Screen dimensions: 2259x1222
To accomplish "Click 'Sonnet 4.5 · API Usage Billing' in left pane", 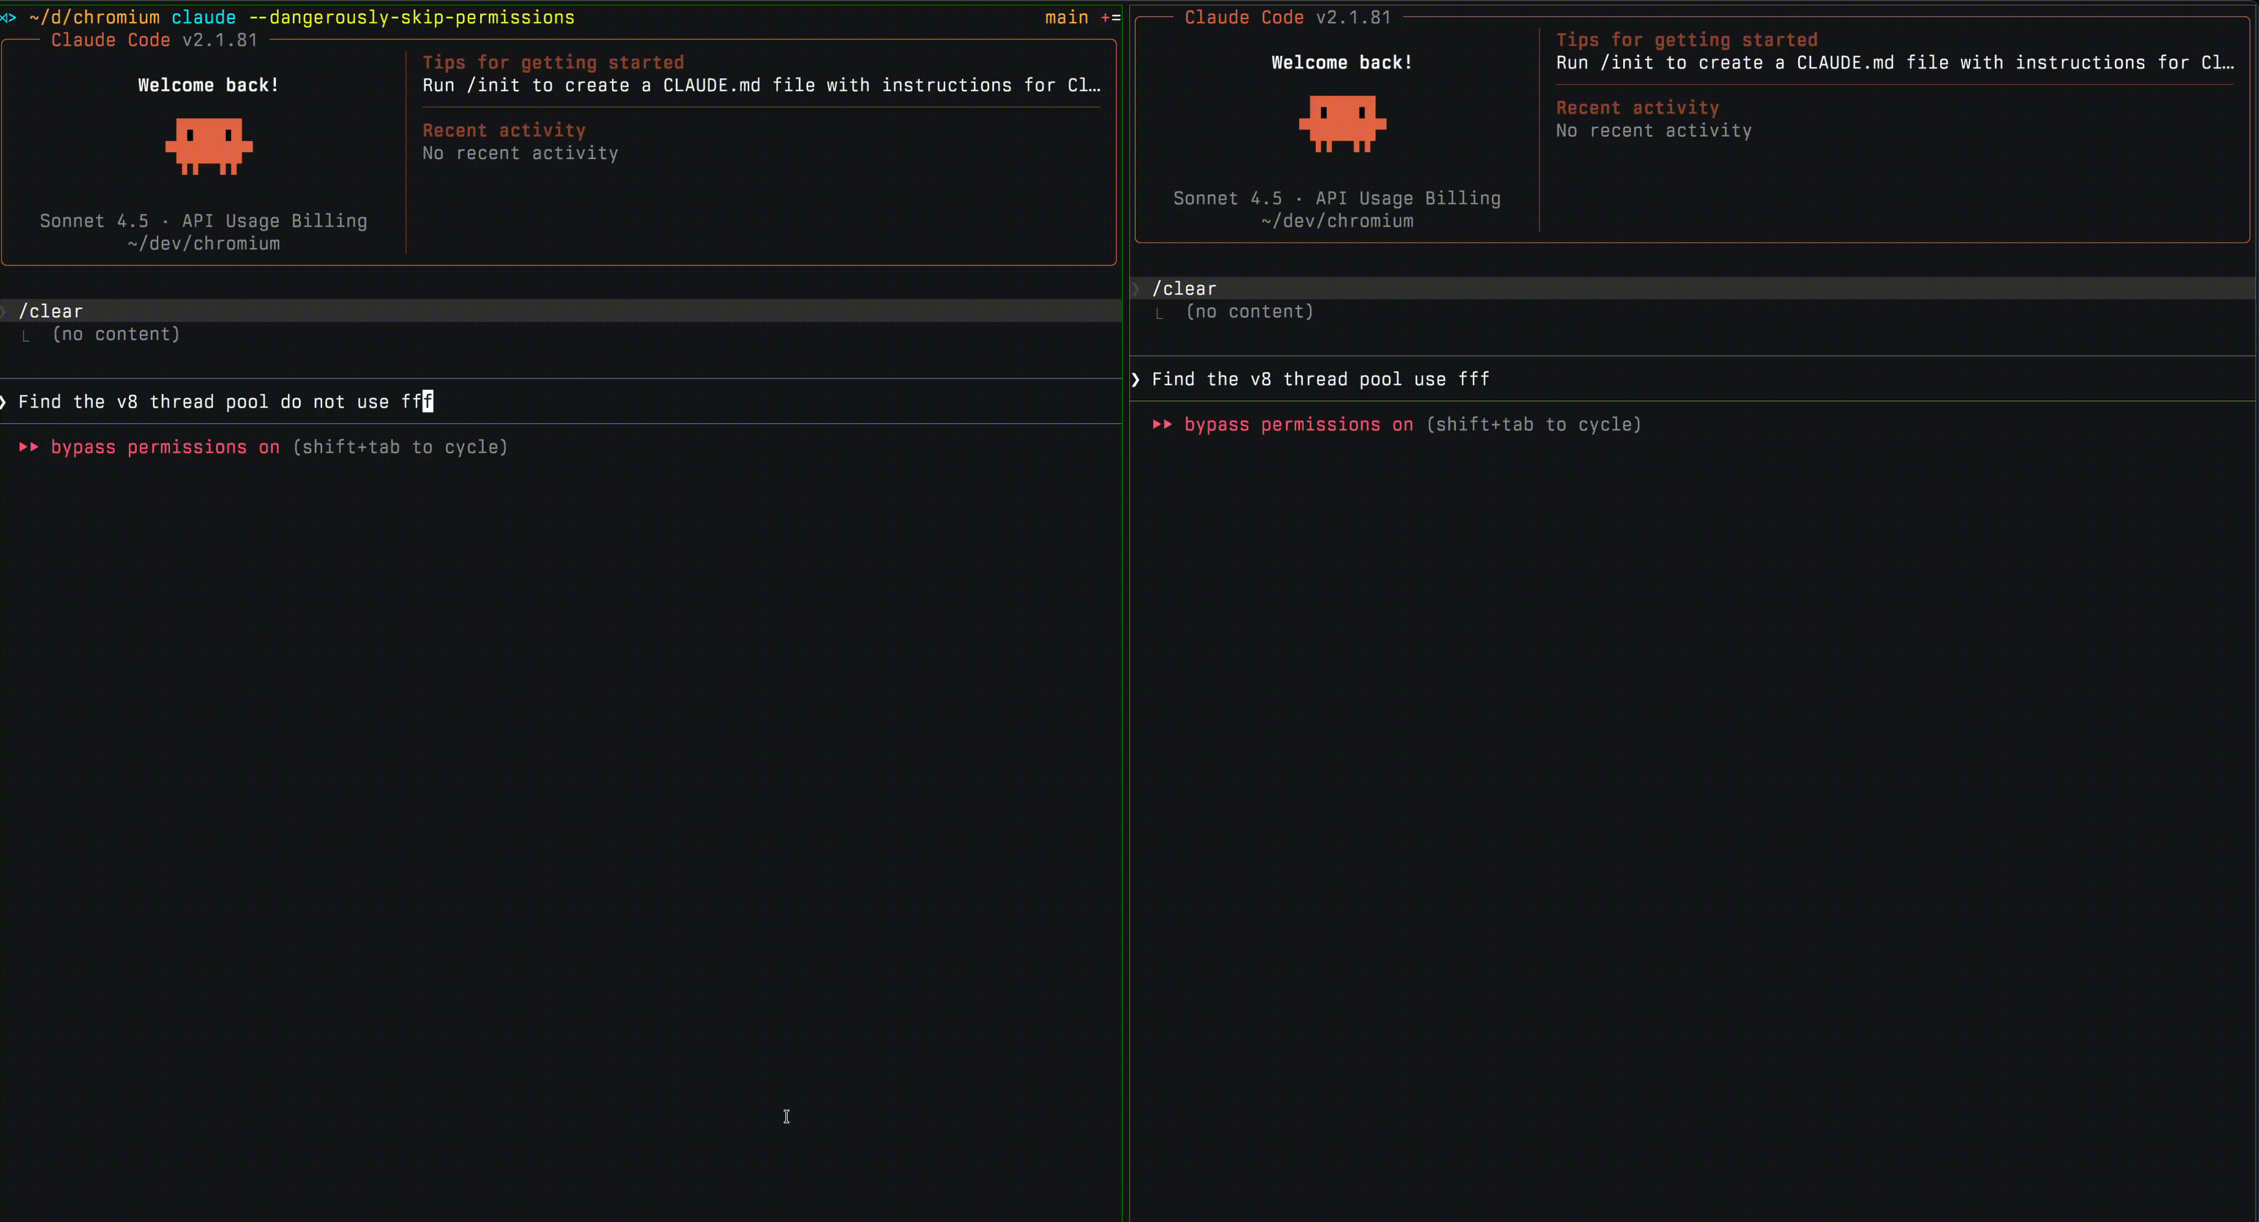I will [x=204, y=221].
